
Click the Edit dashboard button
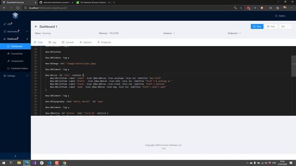pyautogui.click(x=283, y=27)
